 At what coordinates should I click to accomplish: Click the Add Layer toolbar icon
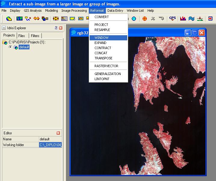28,18
